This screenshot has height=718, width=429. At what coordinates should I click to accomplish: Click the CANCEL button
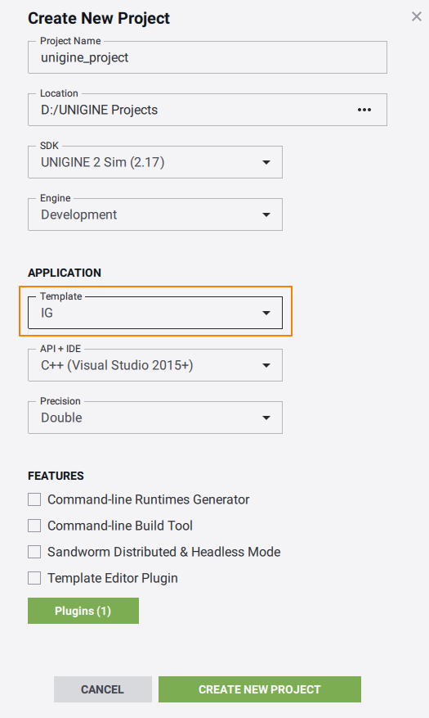click(103, 689)
